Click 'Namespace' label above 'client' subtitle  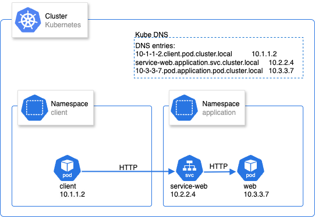69,104
